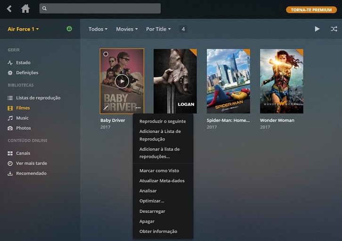Click the Torna-te Premium button
Viewport: 342px width, 241px height.
point(311,10)
